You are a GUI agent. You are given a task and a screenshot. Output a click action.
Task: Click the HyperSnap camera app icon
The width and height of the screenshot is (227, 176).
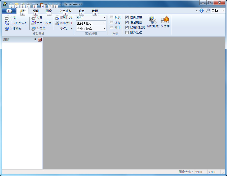(x=5, y=4)
